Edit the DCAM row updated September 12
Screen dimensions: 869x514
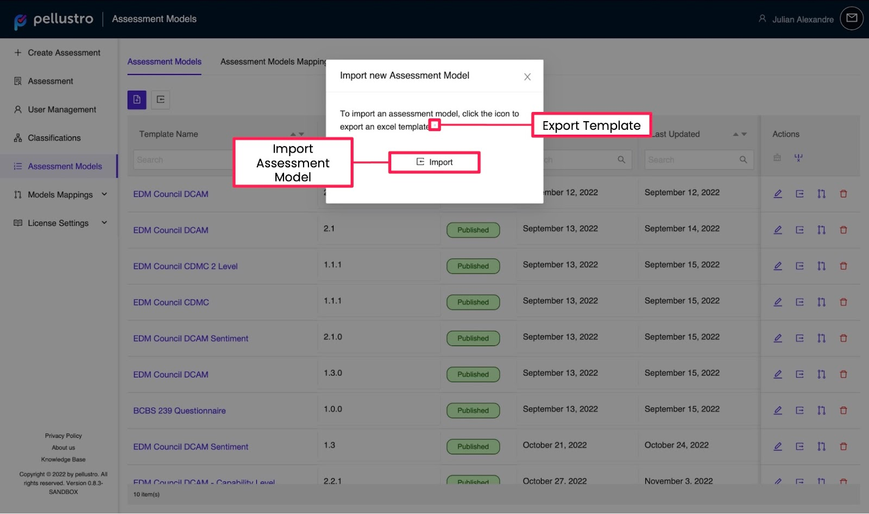coord(778,193)
